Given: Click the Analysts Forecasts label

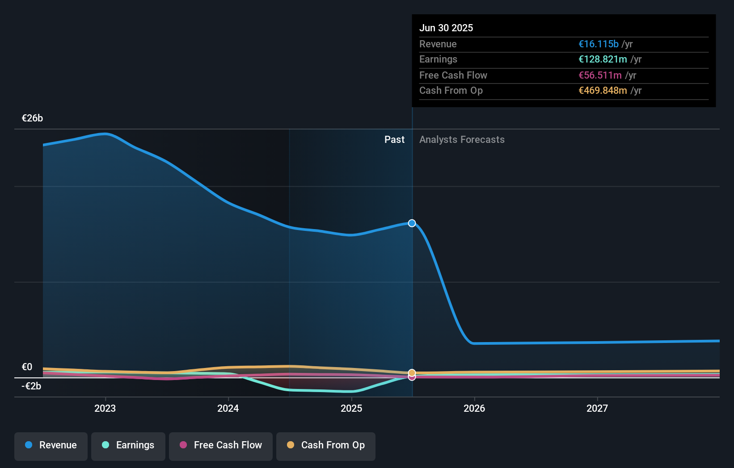Looking at the screenshot, I should point(462,140).
